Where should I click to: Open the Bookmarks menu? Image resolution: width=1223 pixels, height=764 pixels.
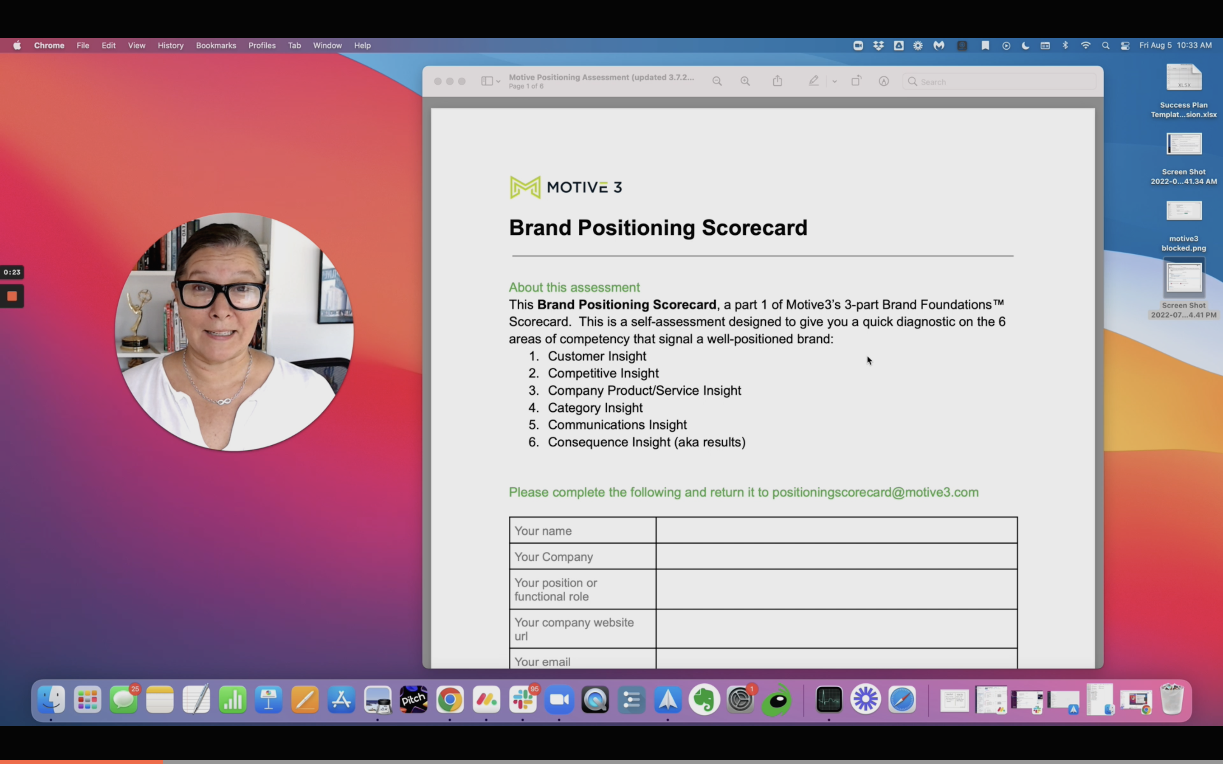point(216,45)
